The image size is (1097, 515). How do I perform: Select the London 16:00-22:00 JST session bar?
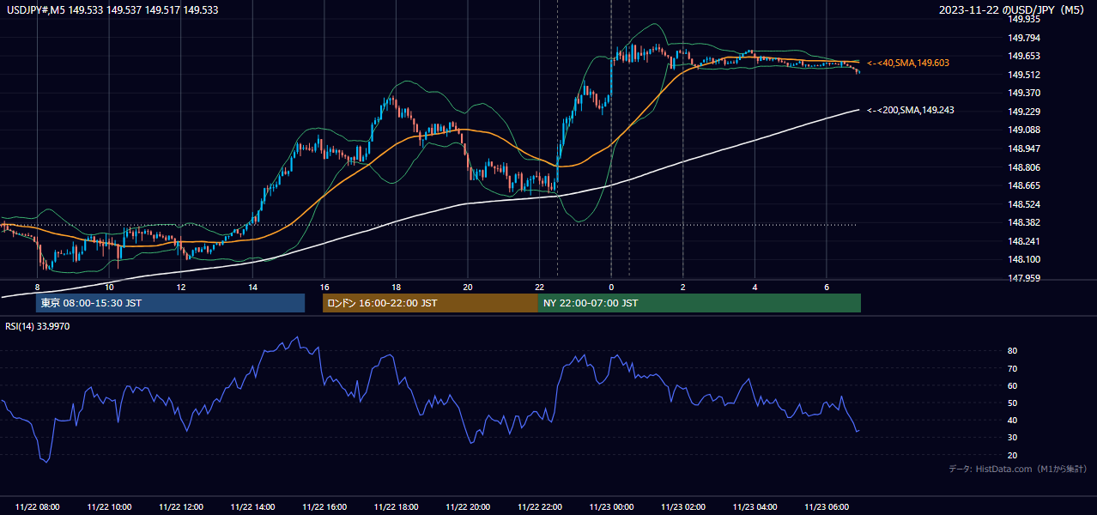coord(430,303)
